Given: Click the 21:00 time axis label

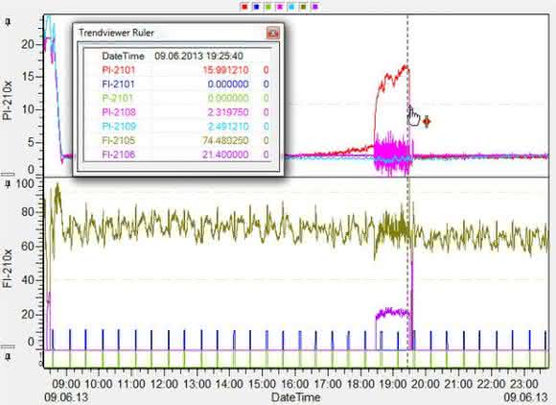Looking at the screenshot, I should pos(458,384).
